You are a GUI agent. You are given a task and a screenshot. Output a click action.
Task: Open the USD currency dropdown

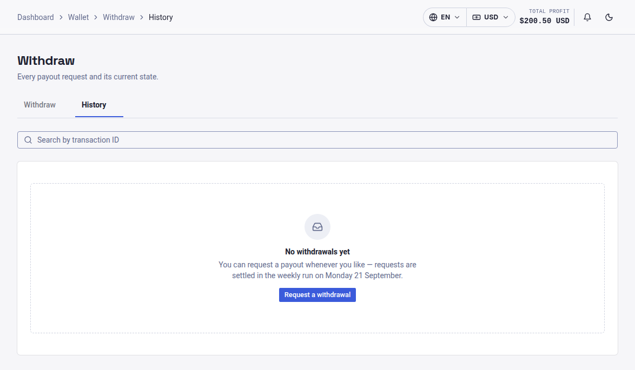[x=491, y=17]
